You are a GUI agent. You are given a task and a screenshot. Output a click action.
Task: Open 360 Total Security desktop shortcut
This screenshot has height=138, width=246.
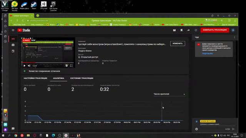click(15, 6)
